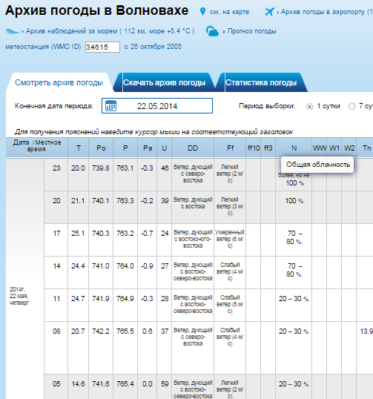This screenshot has height=399, width=373.
Task: Click the cloud weather forecast icon
Action: tap(212, 31)
